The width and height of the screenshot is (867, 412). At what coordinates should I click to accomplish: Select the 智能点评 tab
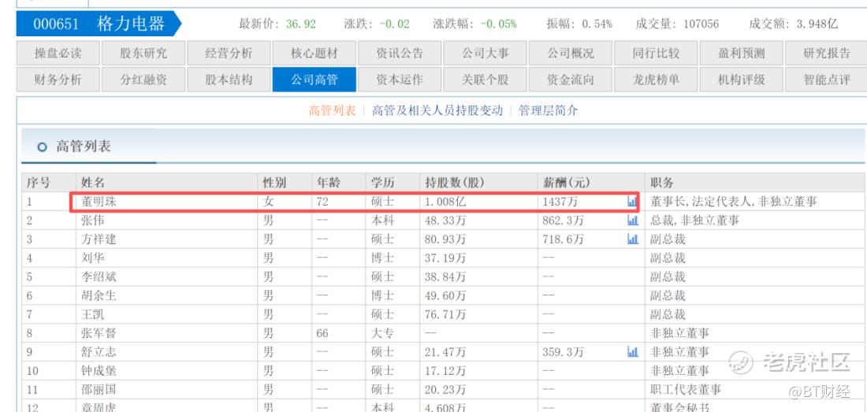tap(826, 80)
